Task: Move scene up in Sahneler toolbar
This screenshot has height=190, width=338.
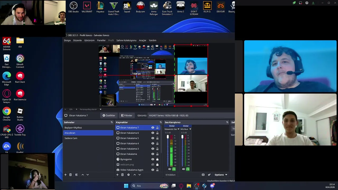Action: pyautogui.click(x=83, y=175)
